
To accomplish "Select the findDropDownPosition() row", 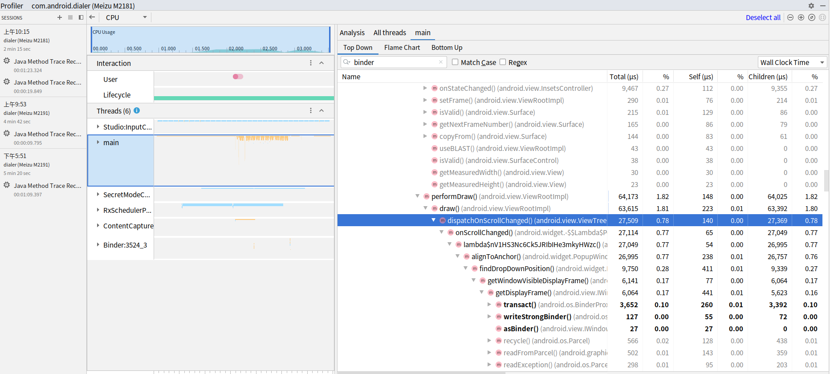I will click(x=580, y=268).
